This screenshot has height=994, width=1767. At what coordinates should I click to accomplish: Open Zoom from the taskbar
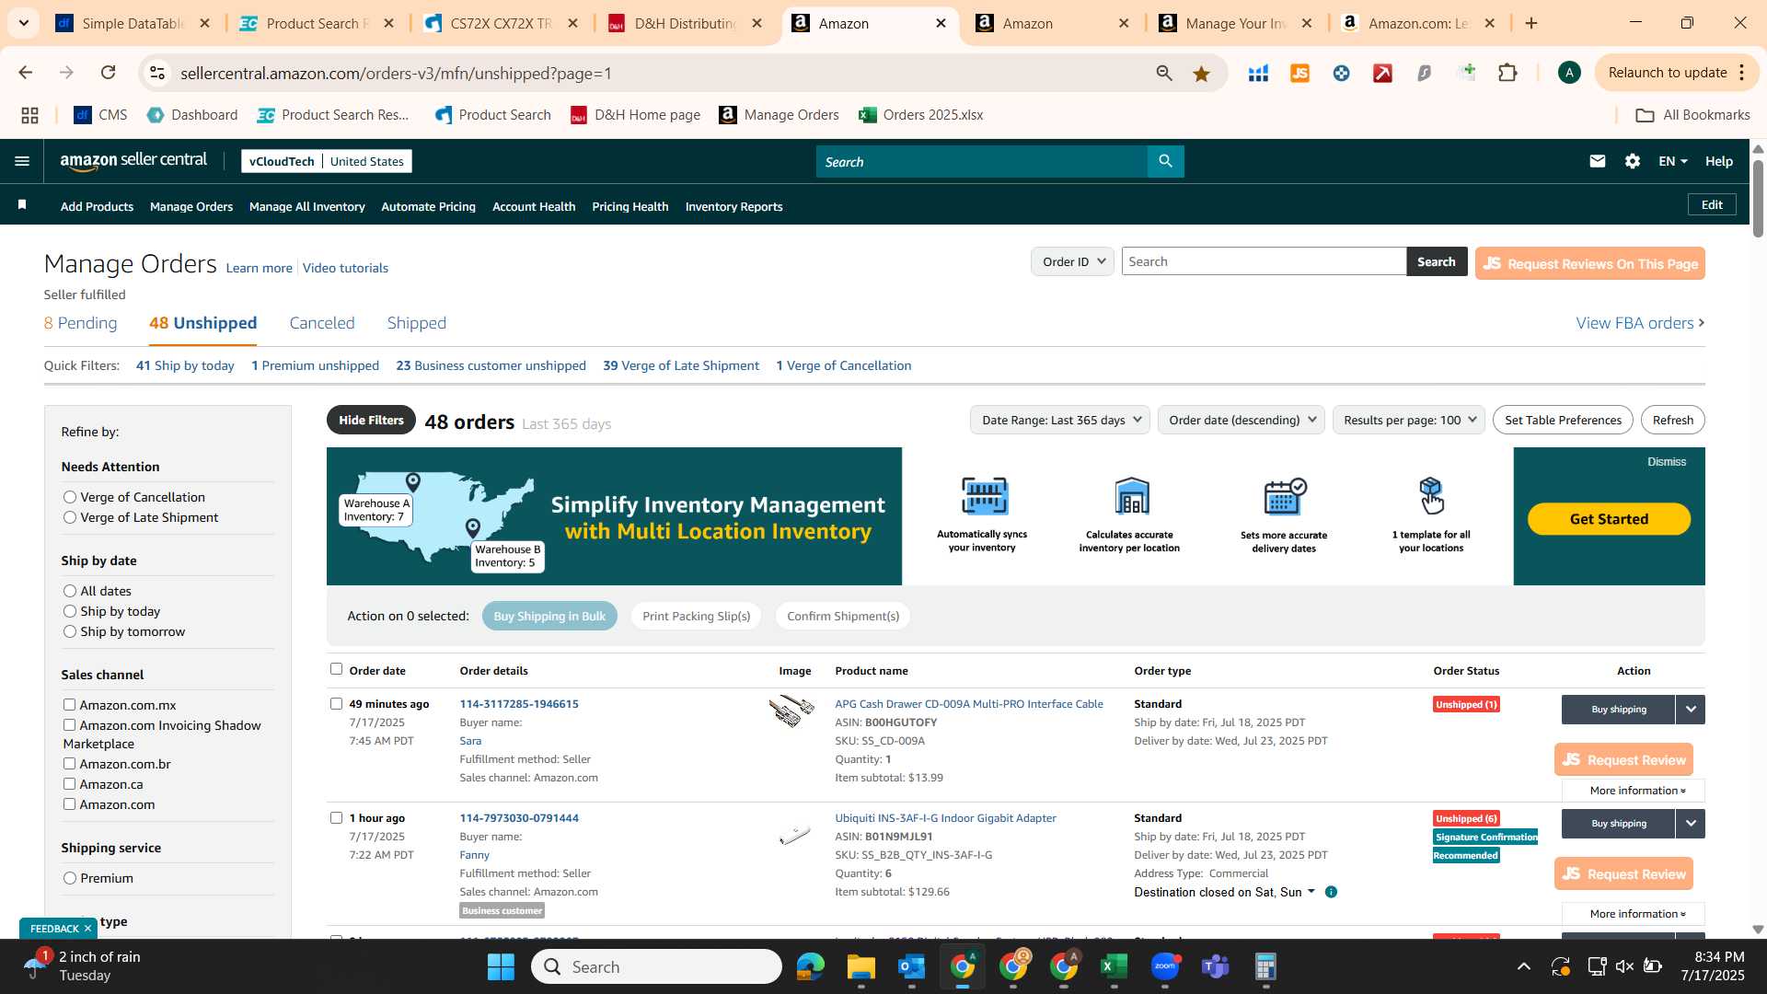pos(1165,966)
